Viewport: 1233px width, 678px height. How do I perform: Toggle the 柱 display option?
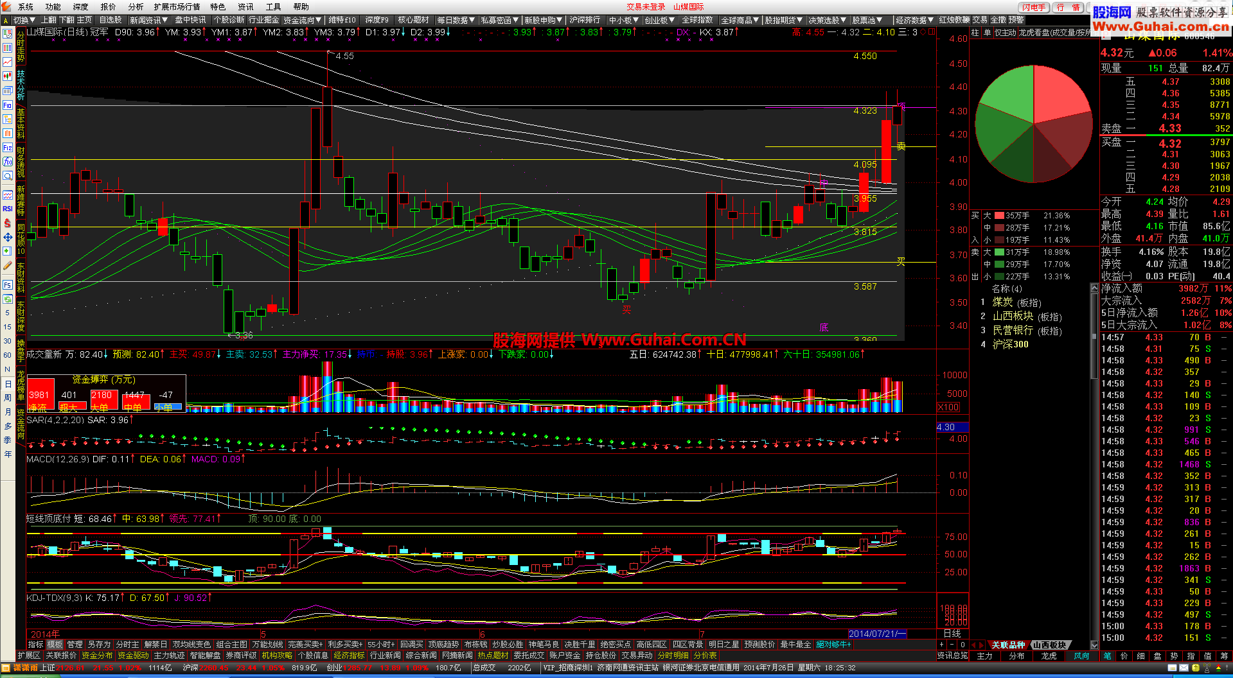(x=975, y=33)
